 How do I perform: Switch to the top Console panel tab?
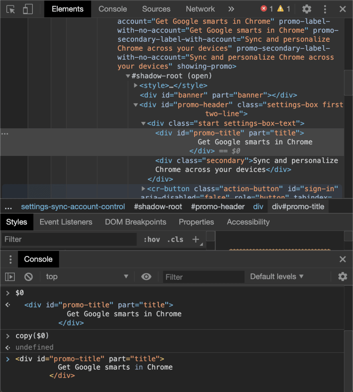tap(113, 9)
